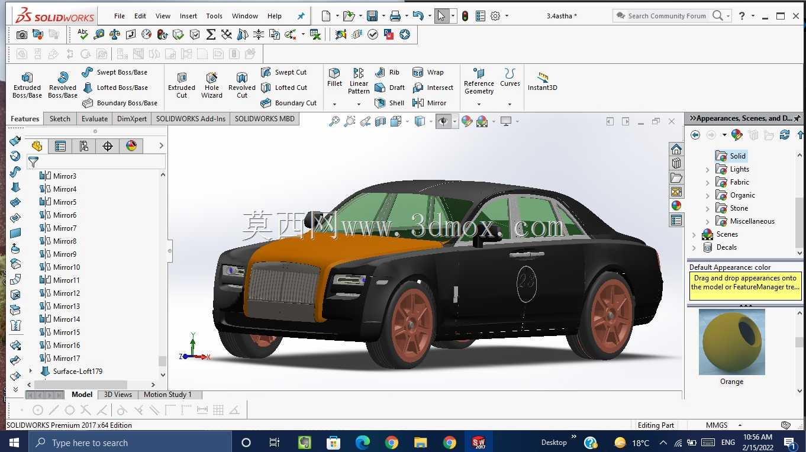Switch to the Sketch tab
This screenshot has height=452, width=806.
click(x=60, y=118)
